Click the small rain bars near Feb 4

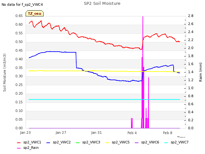point(132,123)
